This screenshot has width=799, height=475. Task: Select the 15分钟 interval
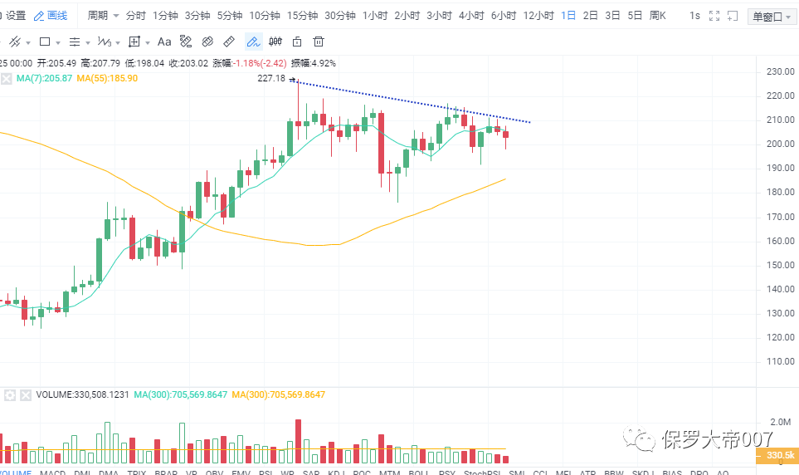tap(302, 16)
